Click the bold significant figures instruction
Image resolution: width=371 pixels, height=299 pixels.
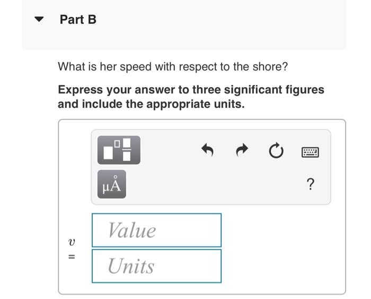coord(191,97)
